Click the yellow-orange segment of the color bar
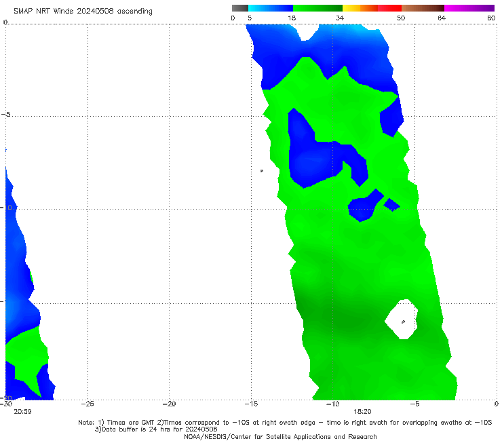Viewport: 502px width, 441px height. tap(360, 8)
